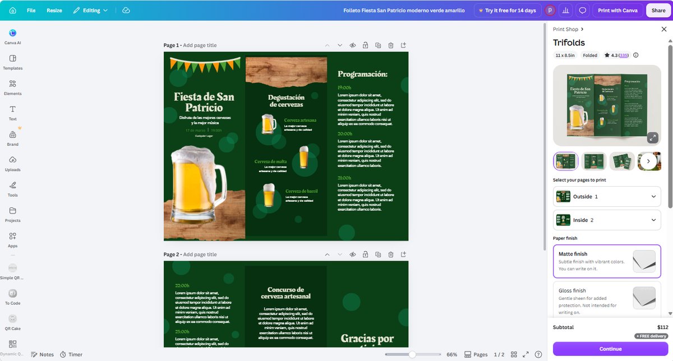Image resolution: width=673 pixels, height=361 pixels.
Task: Open the Templates panel
Action: coord(12,62)
